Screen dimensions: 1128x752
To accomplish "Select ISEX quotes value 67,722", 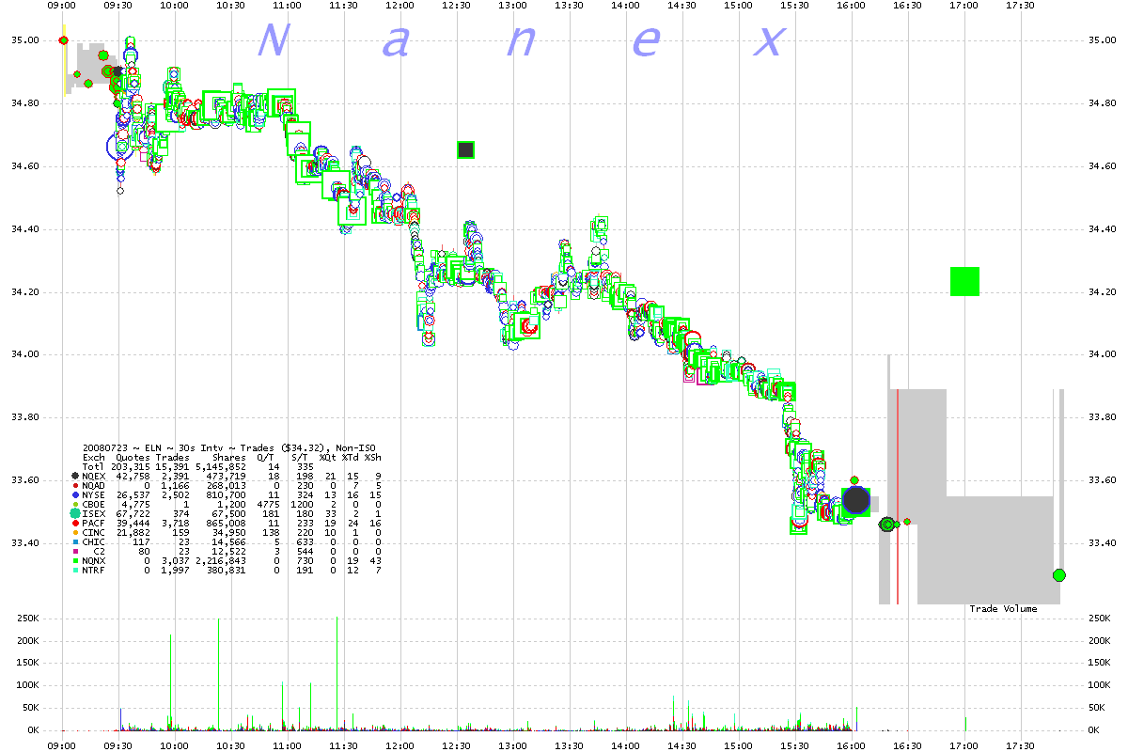I will point(133,513).
